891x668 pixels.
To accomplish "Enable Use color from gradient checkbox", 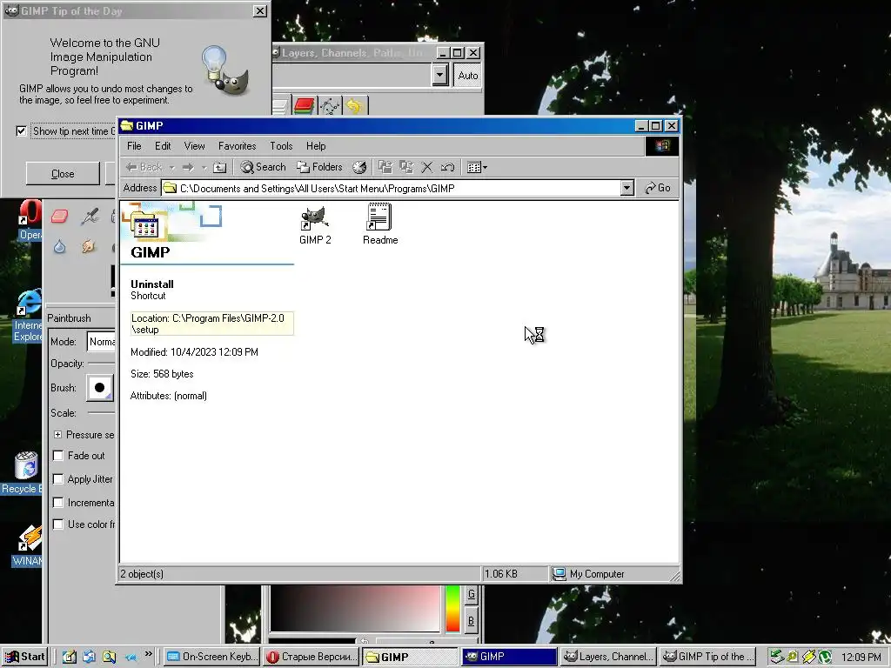I will (x=58, y=524).
